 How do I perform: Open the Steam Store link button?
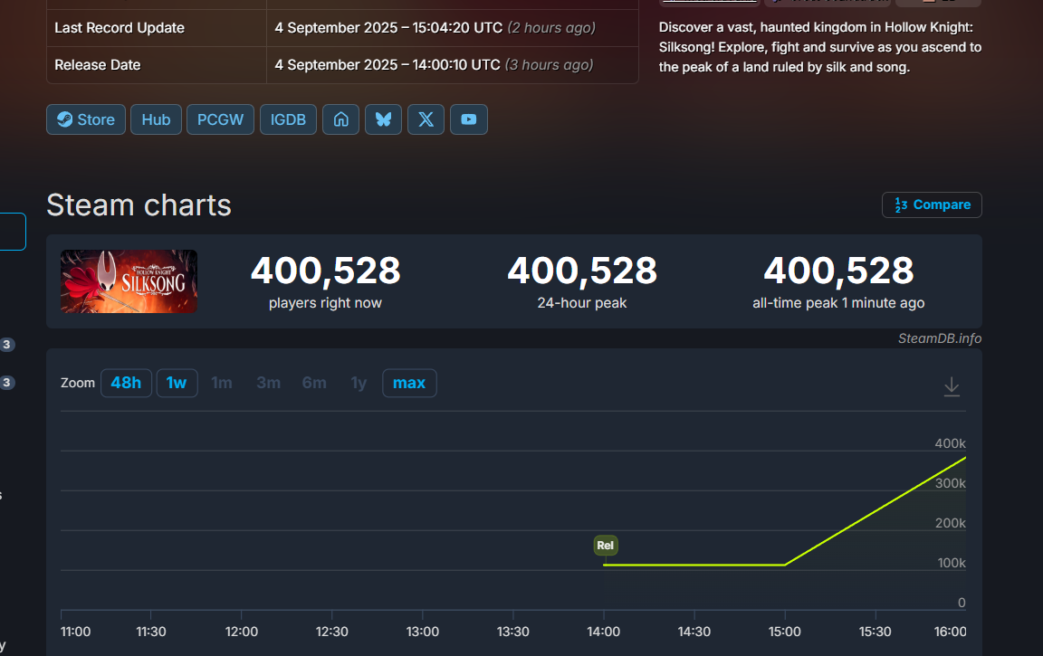point(86,119)
